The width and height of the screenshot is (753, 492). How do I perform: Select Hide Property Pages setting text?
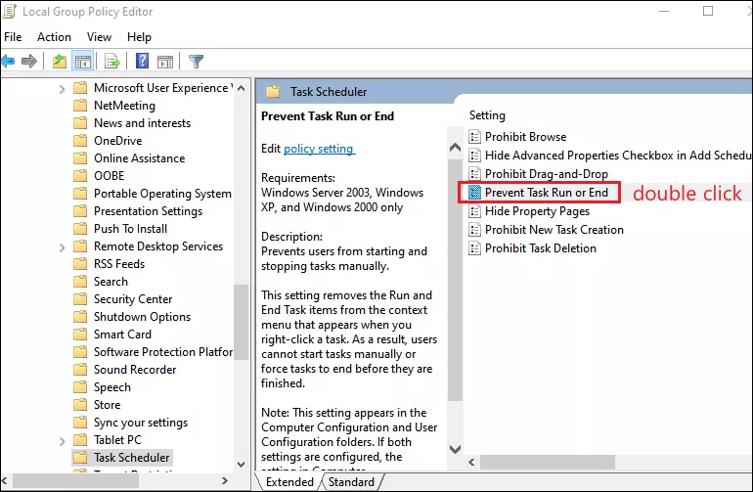click(537, 211)
